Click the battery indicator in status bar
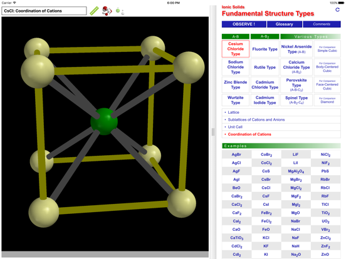The image size is (346, 259). pyautogui.click(x=341, y=3)
